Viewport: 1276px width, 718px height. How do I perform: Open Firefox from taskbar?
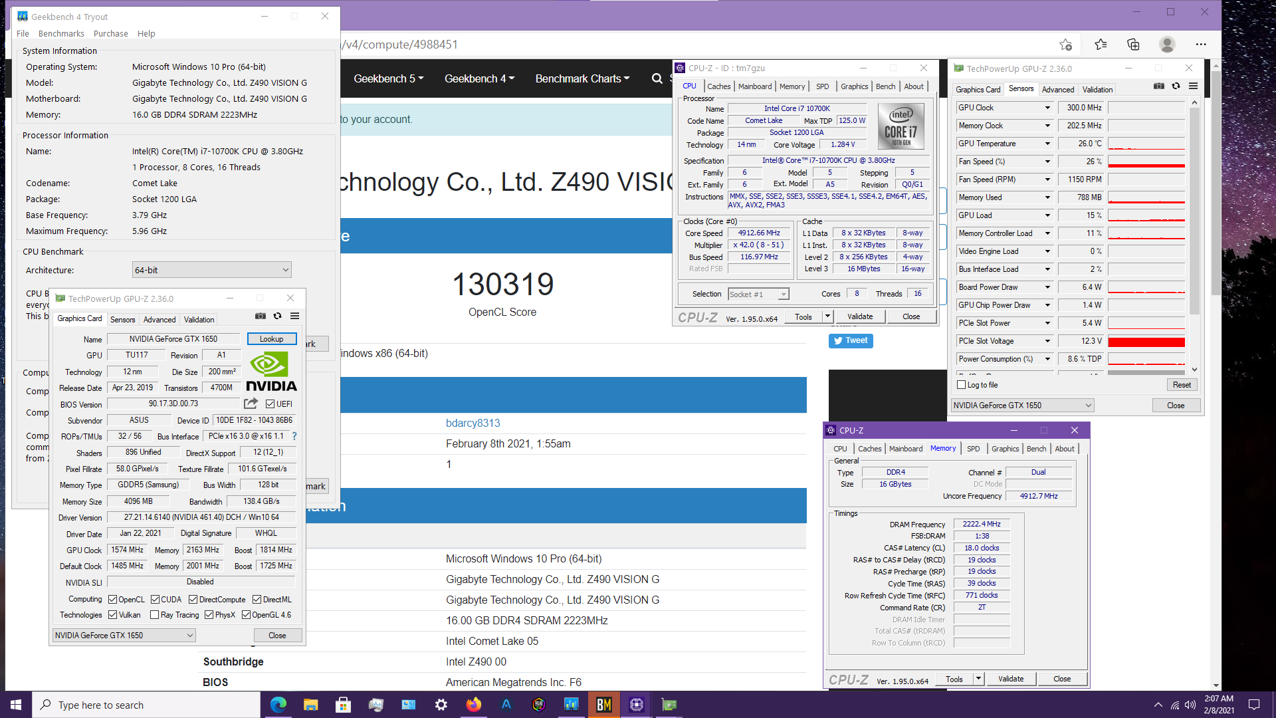click(474, 705)
